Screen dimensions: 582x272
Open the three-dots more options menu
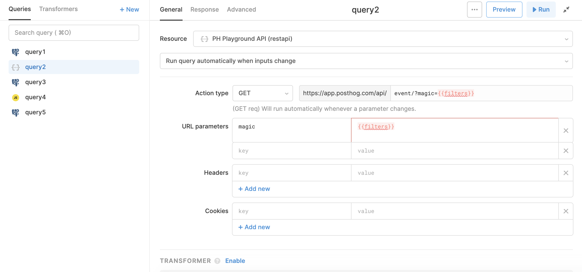click(x=474, y=10)
